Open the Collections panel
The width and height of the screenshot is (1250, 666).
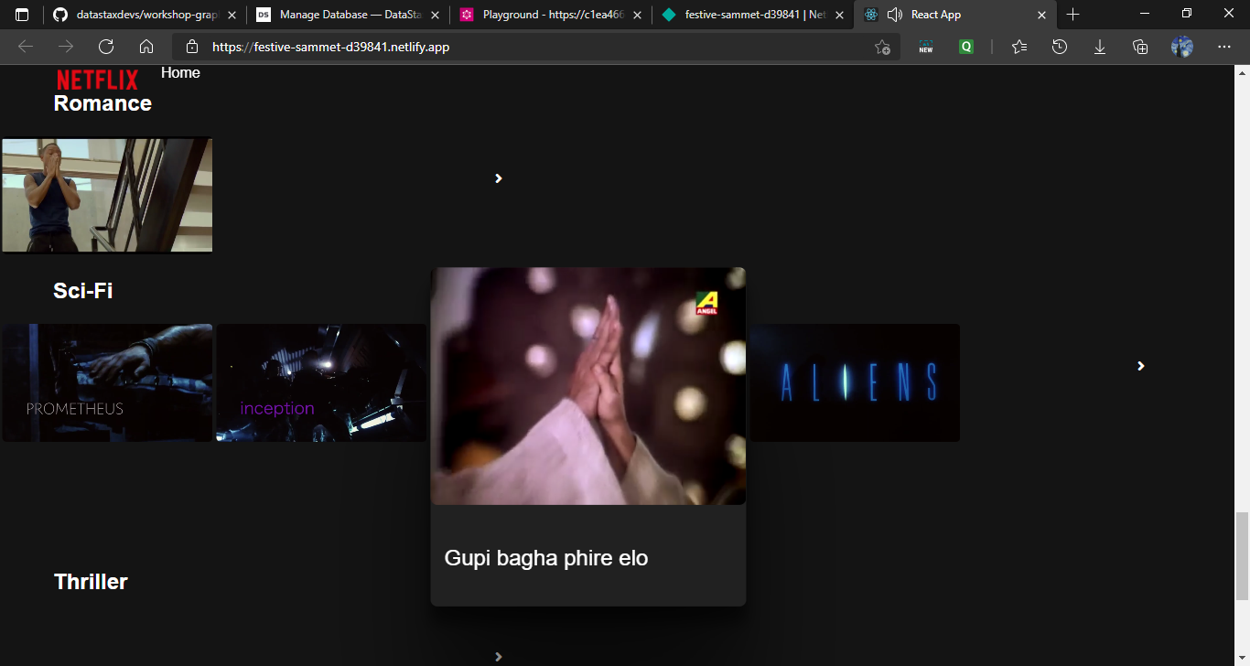click(x=1139, y=47)
